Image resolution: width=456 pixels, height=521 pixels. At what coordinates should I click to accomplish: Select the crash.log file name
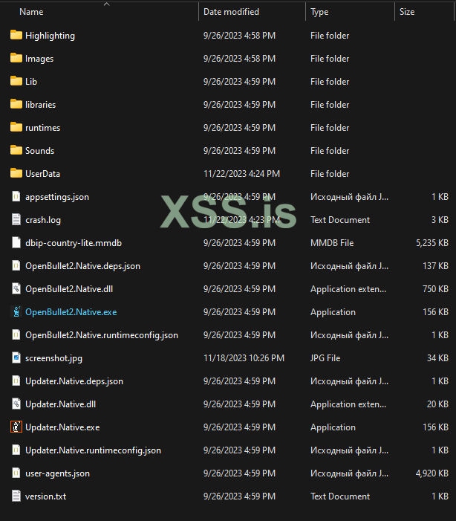click(x=43, y=220)
